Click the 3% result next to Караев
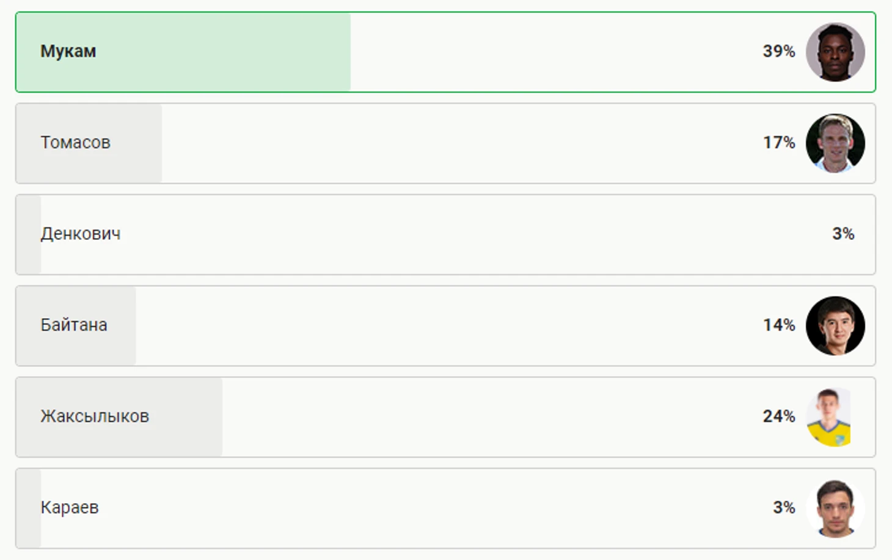The width and height of the screenshot is (892, 560). [784, 507]
